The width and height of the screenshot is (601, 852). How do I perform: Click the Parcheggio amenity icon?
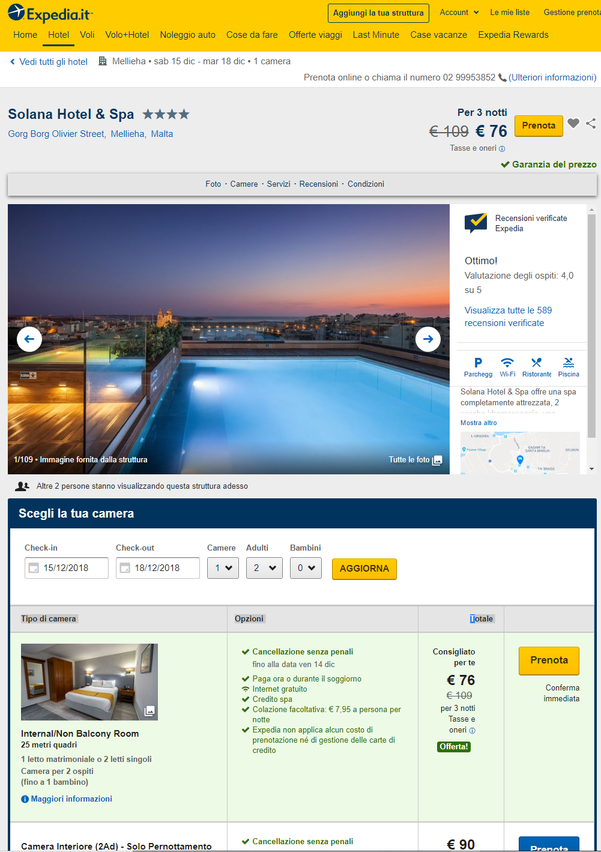[478, 362]
